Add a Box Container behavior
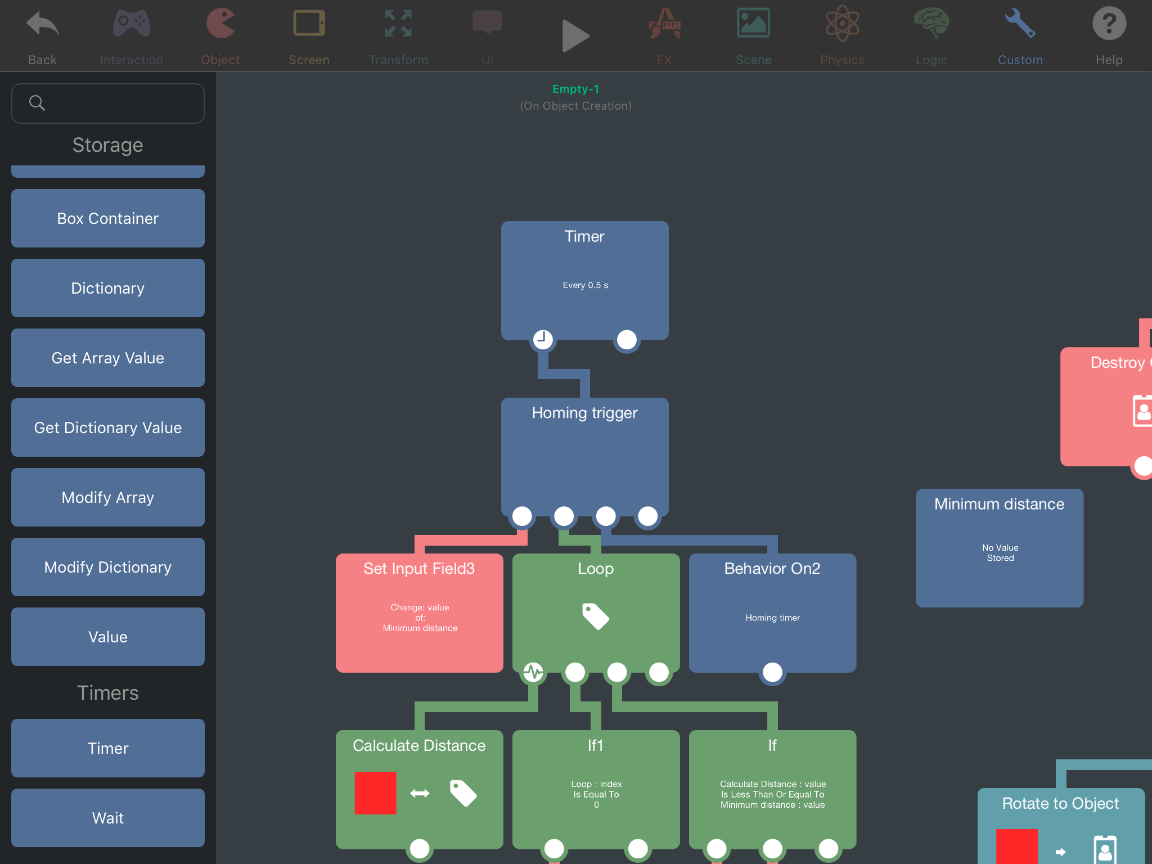Image resolution: width=1152 pixels, height=864 pixels. pyautogui.click(x=108, y=218)
